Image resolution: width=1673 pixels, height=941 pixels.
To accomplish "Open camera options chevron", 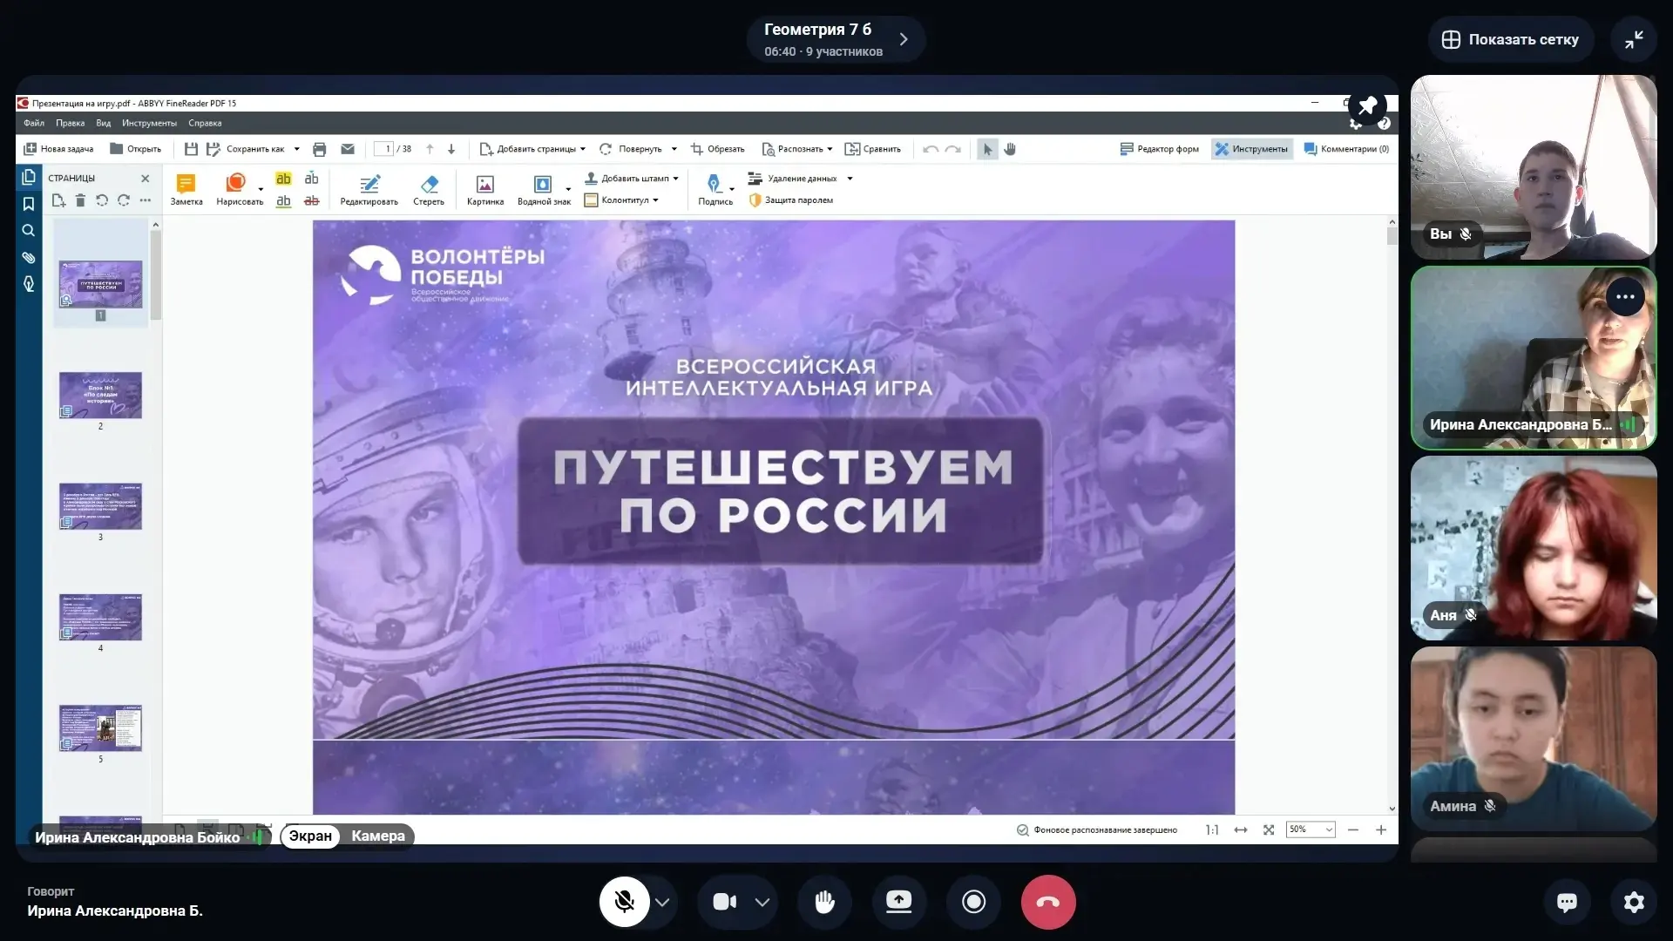I will (x=762, y=903).
